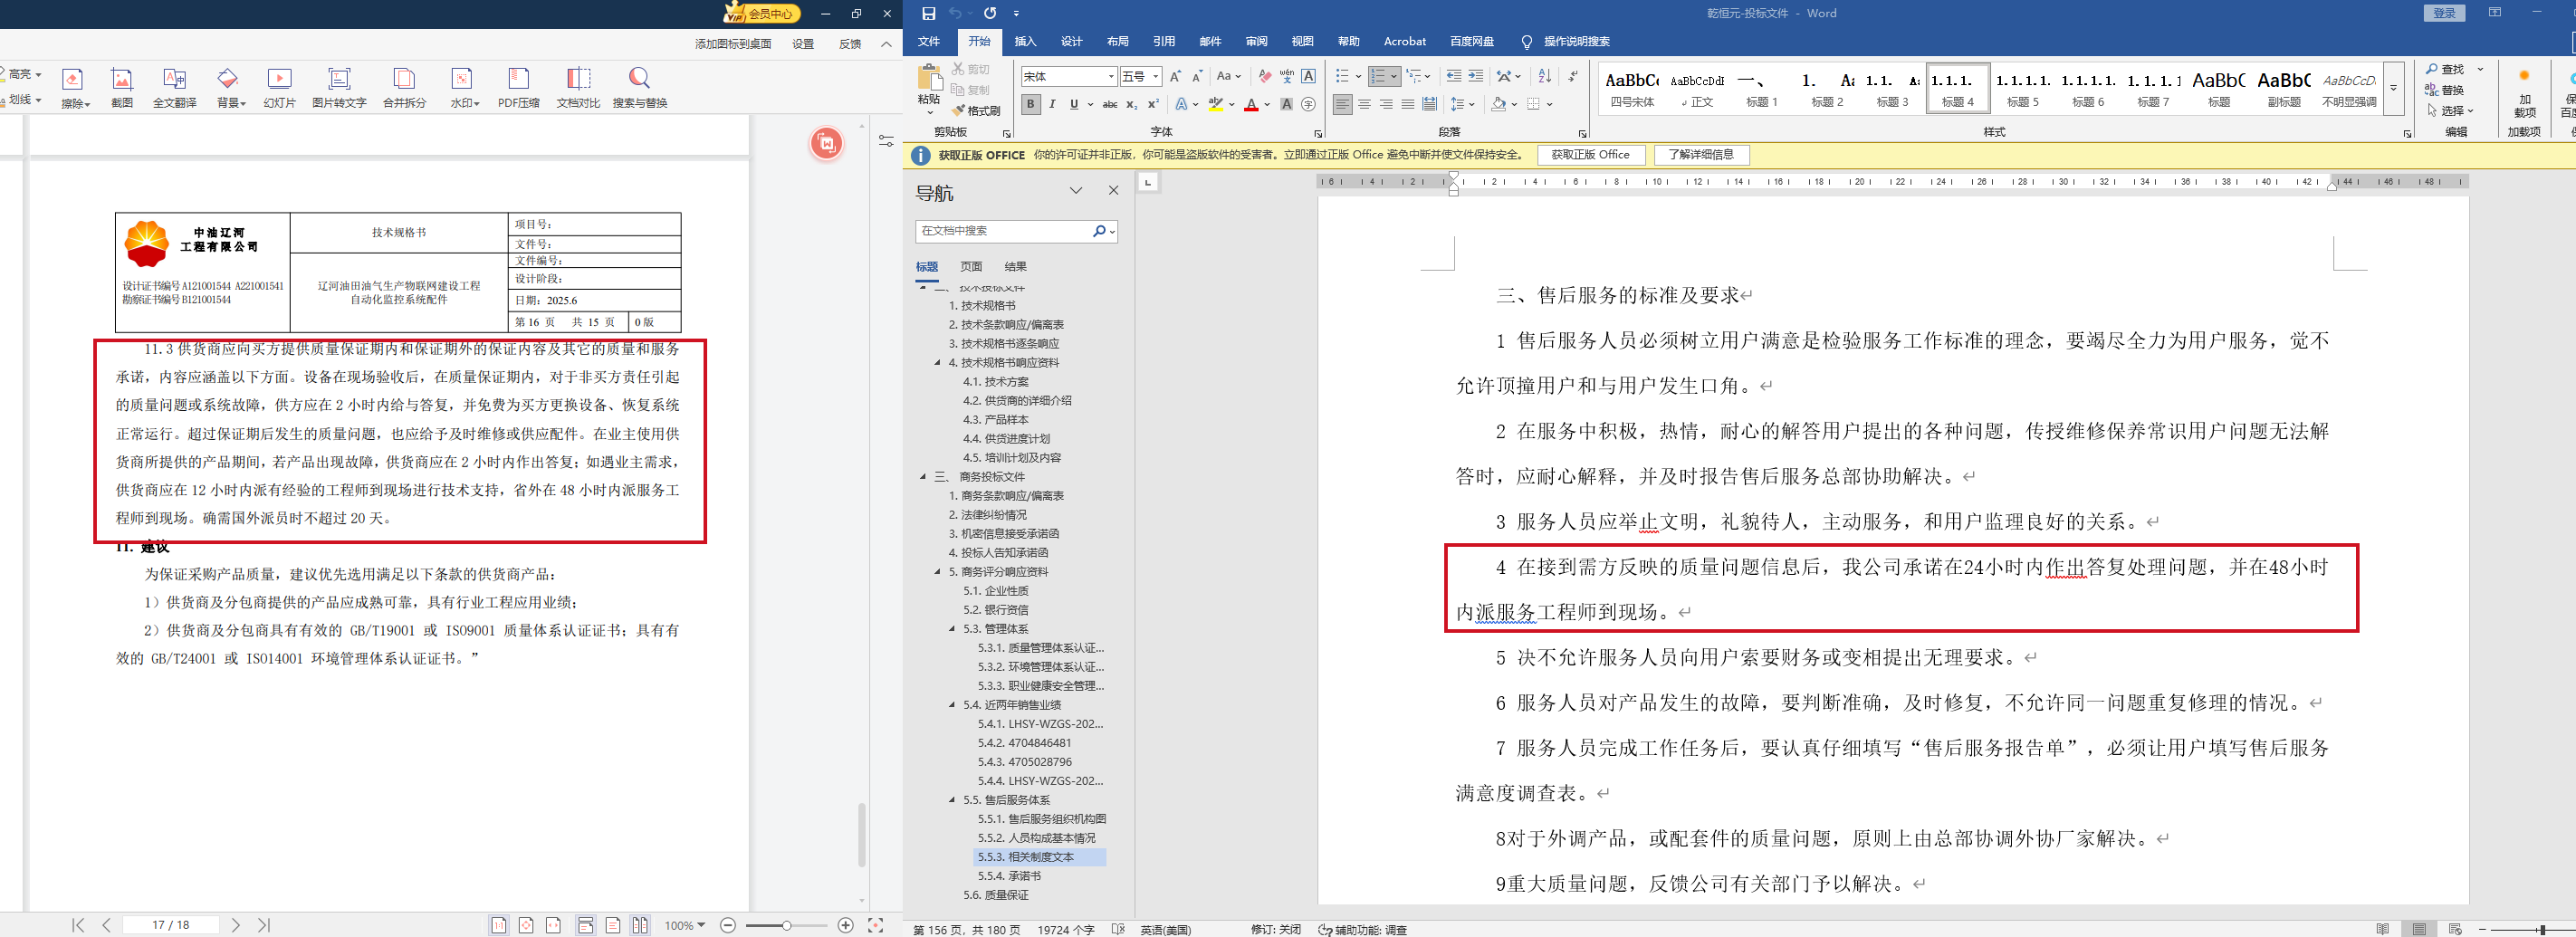The width and height of the screenshot is (2576, 937).
Task: Switch to the 结果 tab in the navigation pane
Action: click(x=1016, y=267)
